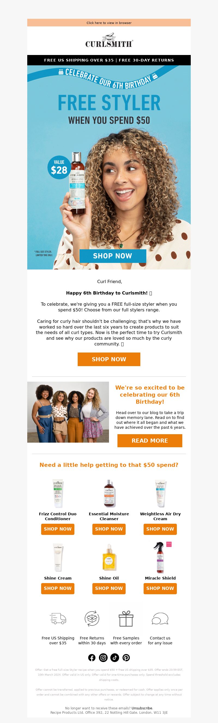This screenshot has width=218, height=723.
Task: Click the Curlsmith logo
Action: [x=109, y=41]
